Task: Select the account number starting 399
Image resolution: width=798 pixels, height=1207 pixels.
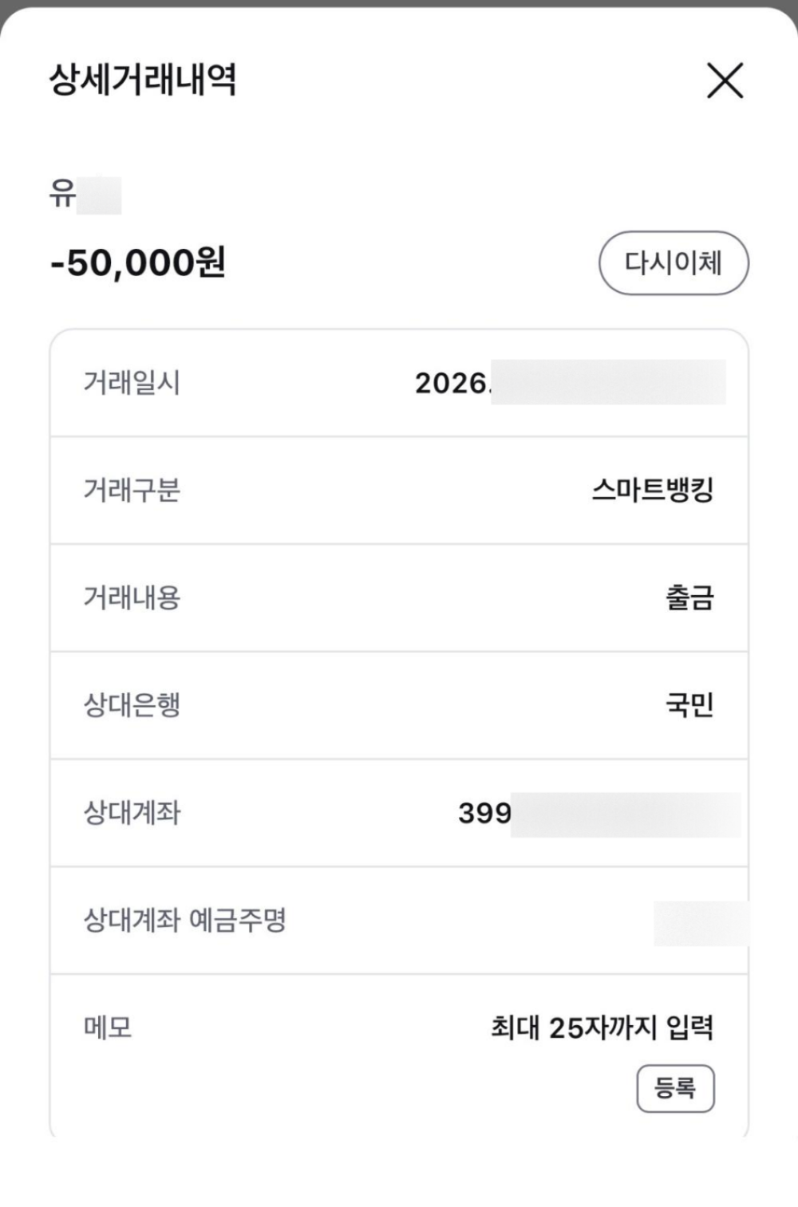Action: (x=598, y=814)
